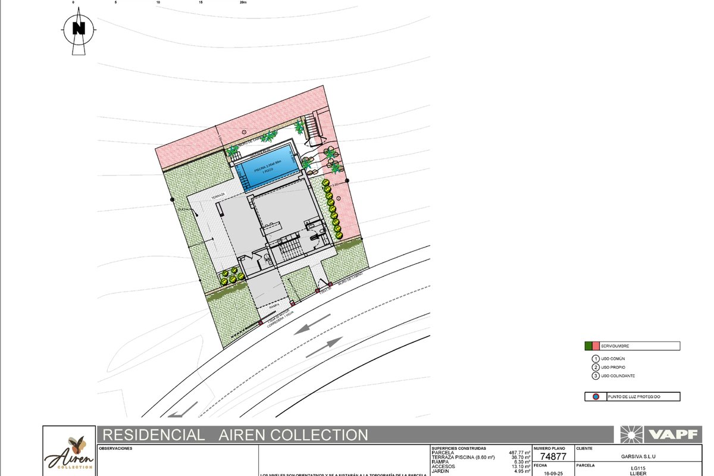This screenshot has height=476, width=714.
Task: Click the Punto de Luz Protegido label
Action: point(634,397)
